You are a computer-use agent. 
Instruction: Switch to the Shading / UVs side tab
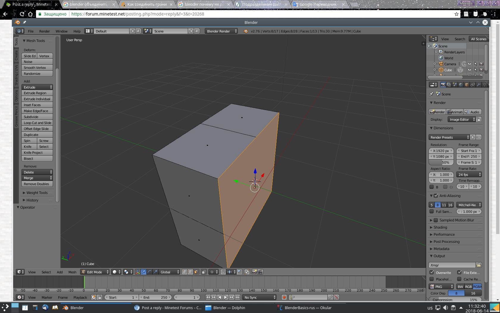[16, 75]
